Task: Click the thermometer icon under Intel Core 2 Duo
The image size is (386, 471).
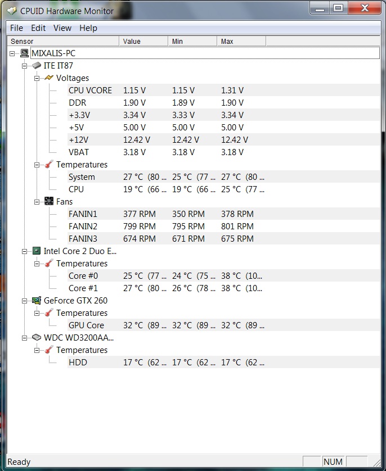Action: click(49, 263)
